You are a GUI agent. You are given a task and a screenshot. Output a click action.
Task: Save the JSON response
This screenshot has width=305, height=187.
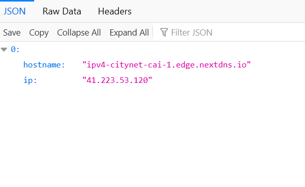(12, 32)
